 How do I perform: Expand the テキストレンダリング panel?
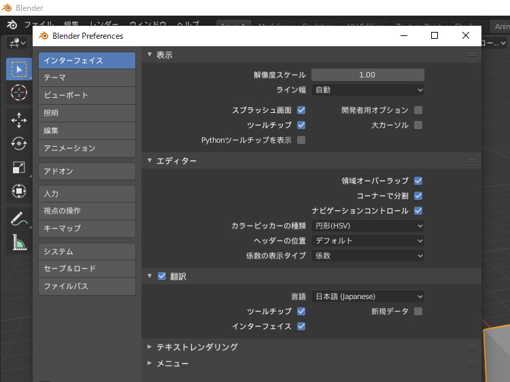click(x=197, y=347)
